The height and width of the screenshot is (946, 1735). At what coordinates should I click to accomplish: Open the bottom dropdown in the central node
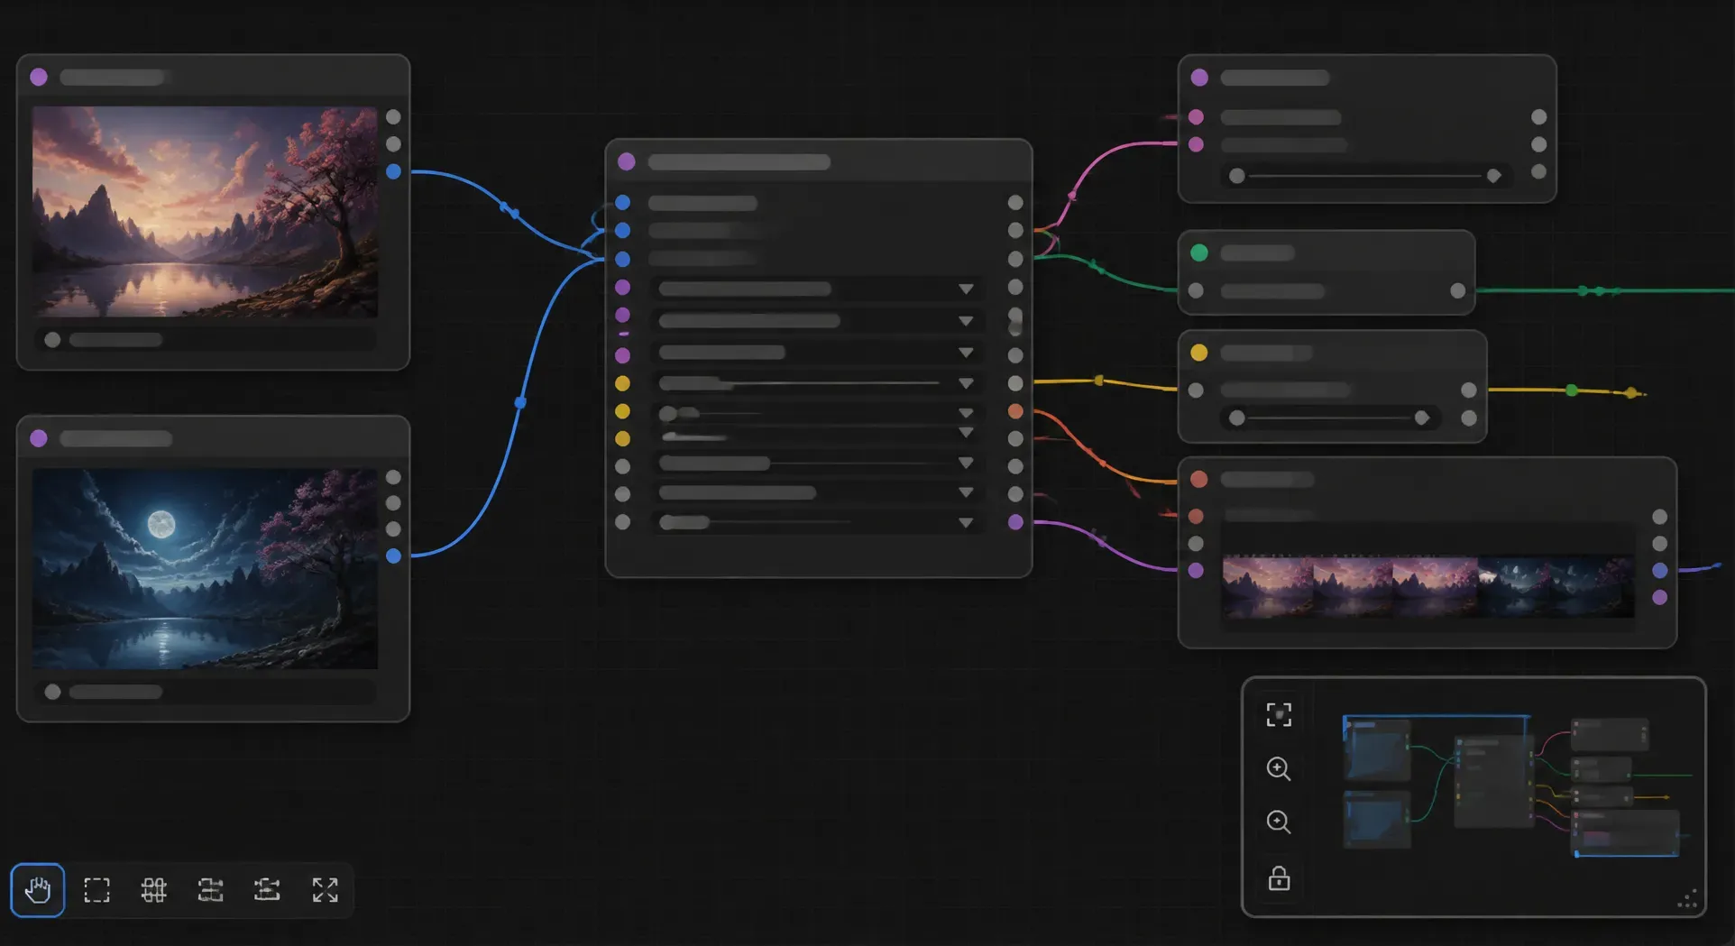(966, 522)
